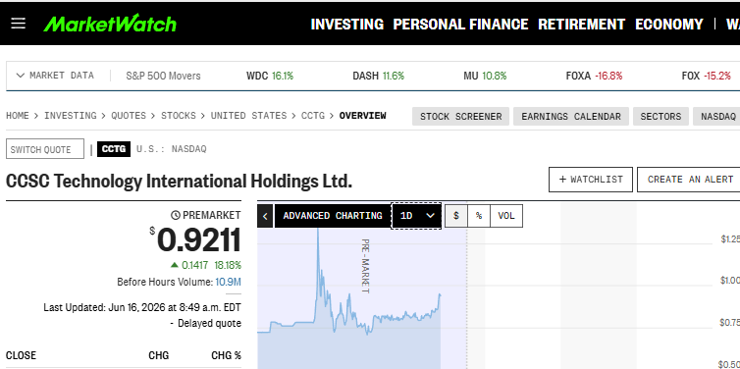Screen dimensions: 740x369
Task: Open the Retirement menu
Action: 581,25
